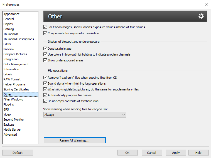Image resolution: width=211 pixels, height=158 pixels.
Task: Open Help for preferences
Action: pyautogui.click(x=198, y=153)
